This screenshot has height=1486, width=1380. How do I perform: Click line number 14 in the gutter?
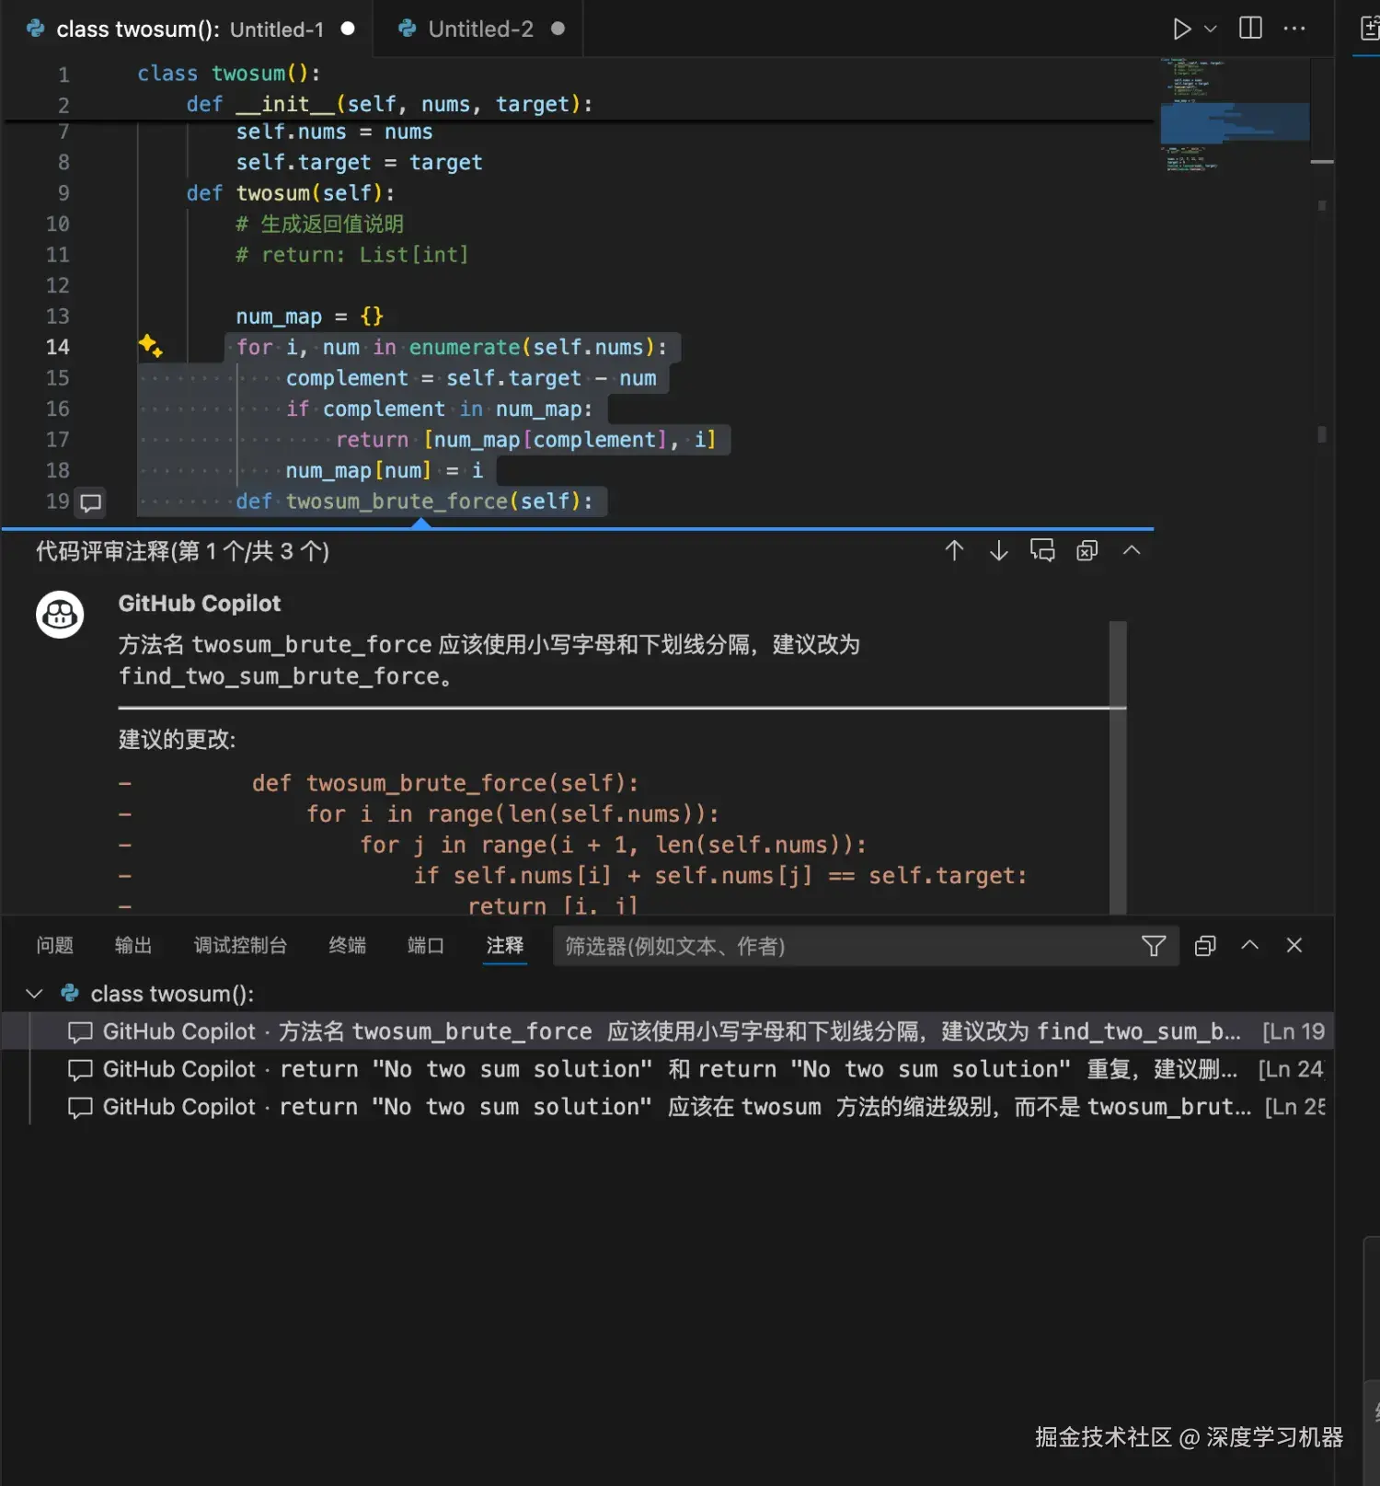[58, 347]
